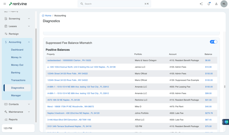This screenshot has width=229, height=135.
Task: Open Money In under Accounting
Action: tap(16, 57)
